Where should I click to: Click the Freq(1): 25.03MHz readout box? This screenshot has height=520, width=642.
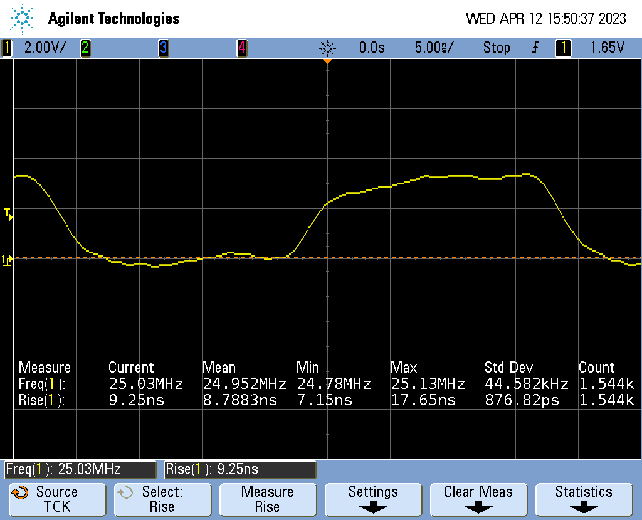(80, 469)
